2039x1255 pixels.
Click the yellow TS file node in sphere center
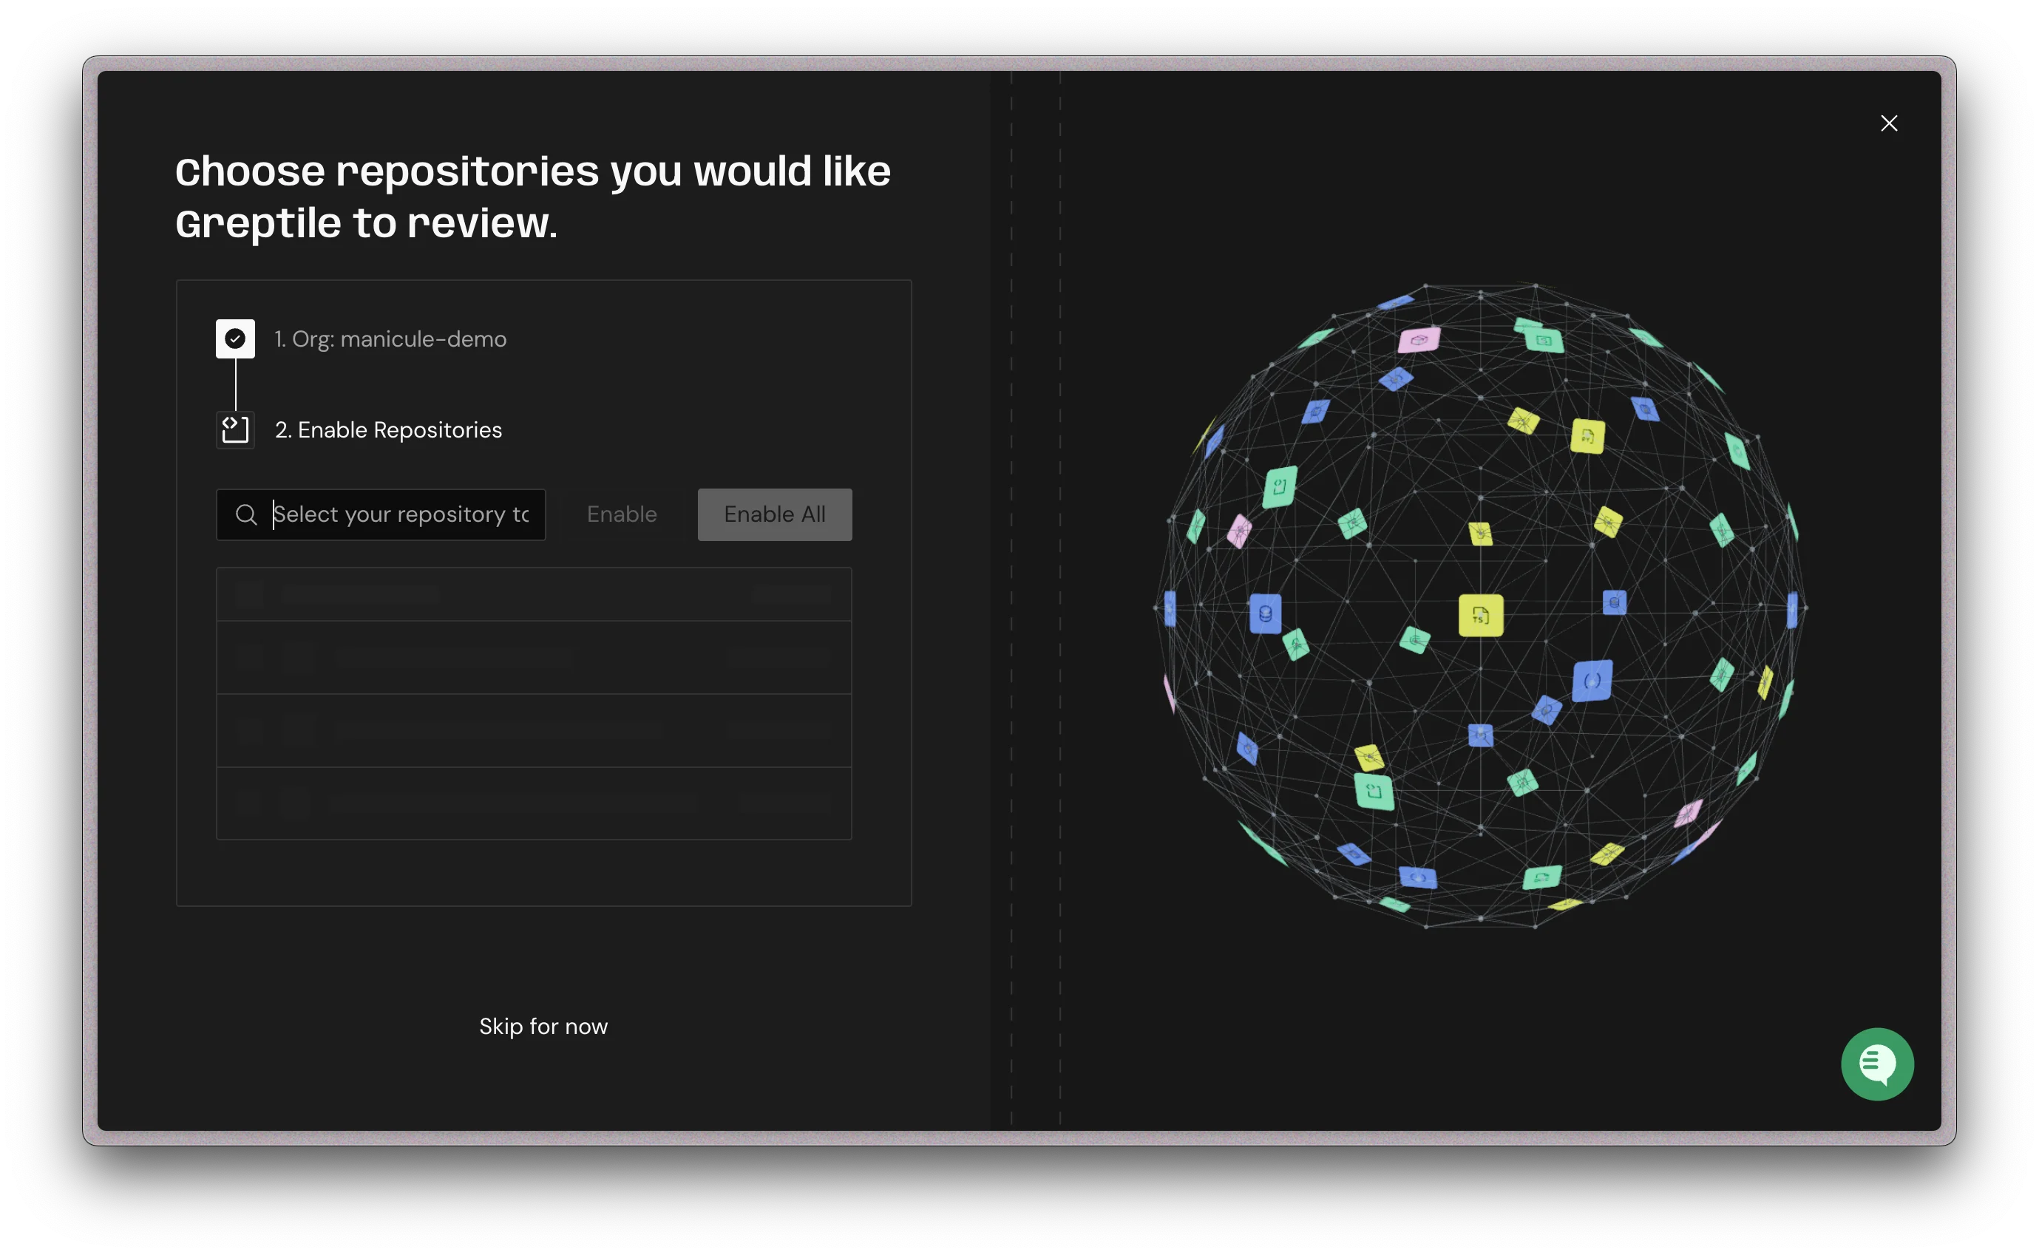click(1481, 615)
